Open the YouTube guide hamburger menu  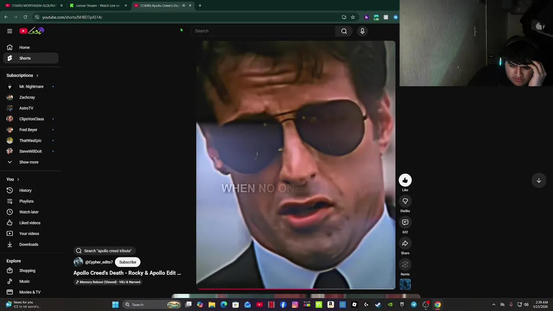pyautogui.click(x=10, y=31)
